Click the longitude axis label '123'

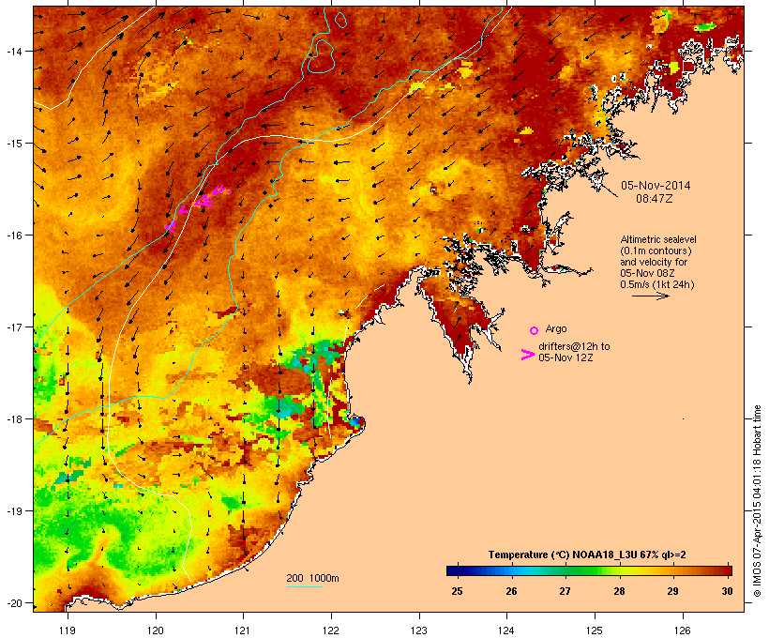[419, 630]
